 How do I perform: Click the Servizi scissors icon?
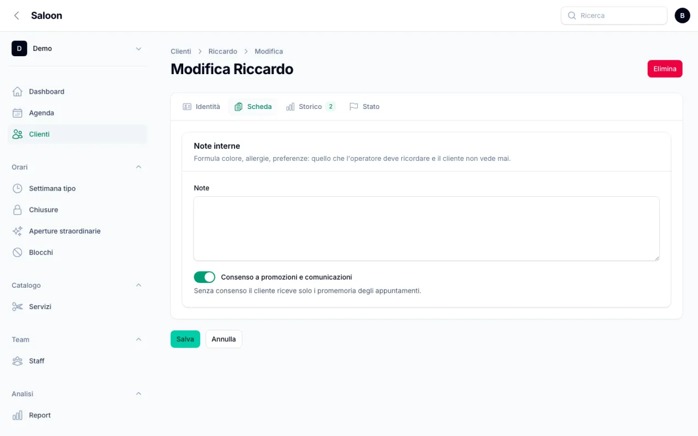[x=17, y=307]
